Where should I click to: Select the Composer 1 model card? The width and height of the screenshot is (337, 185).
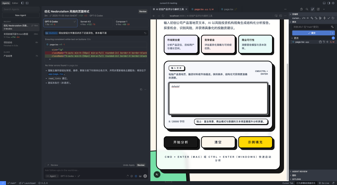pos(131,23)
